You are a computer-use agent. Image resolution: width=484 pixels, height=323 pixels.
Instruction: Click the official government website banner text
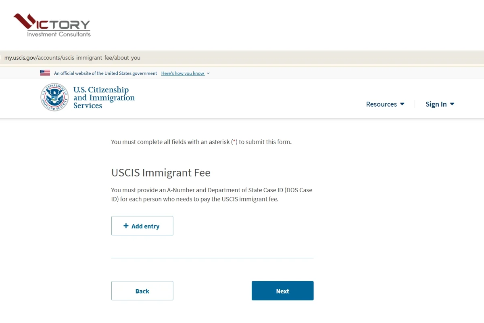click(x=105, y=73)
